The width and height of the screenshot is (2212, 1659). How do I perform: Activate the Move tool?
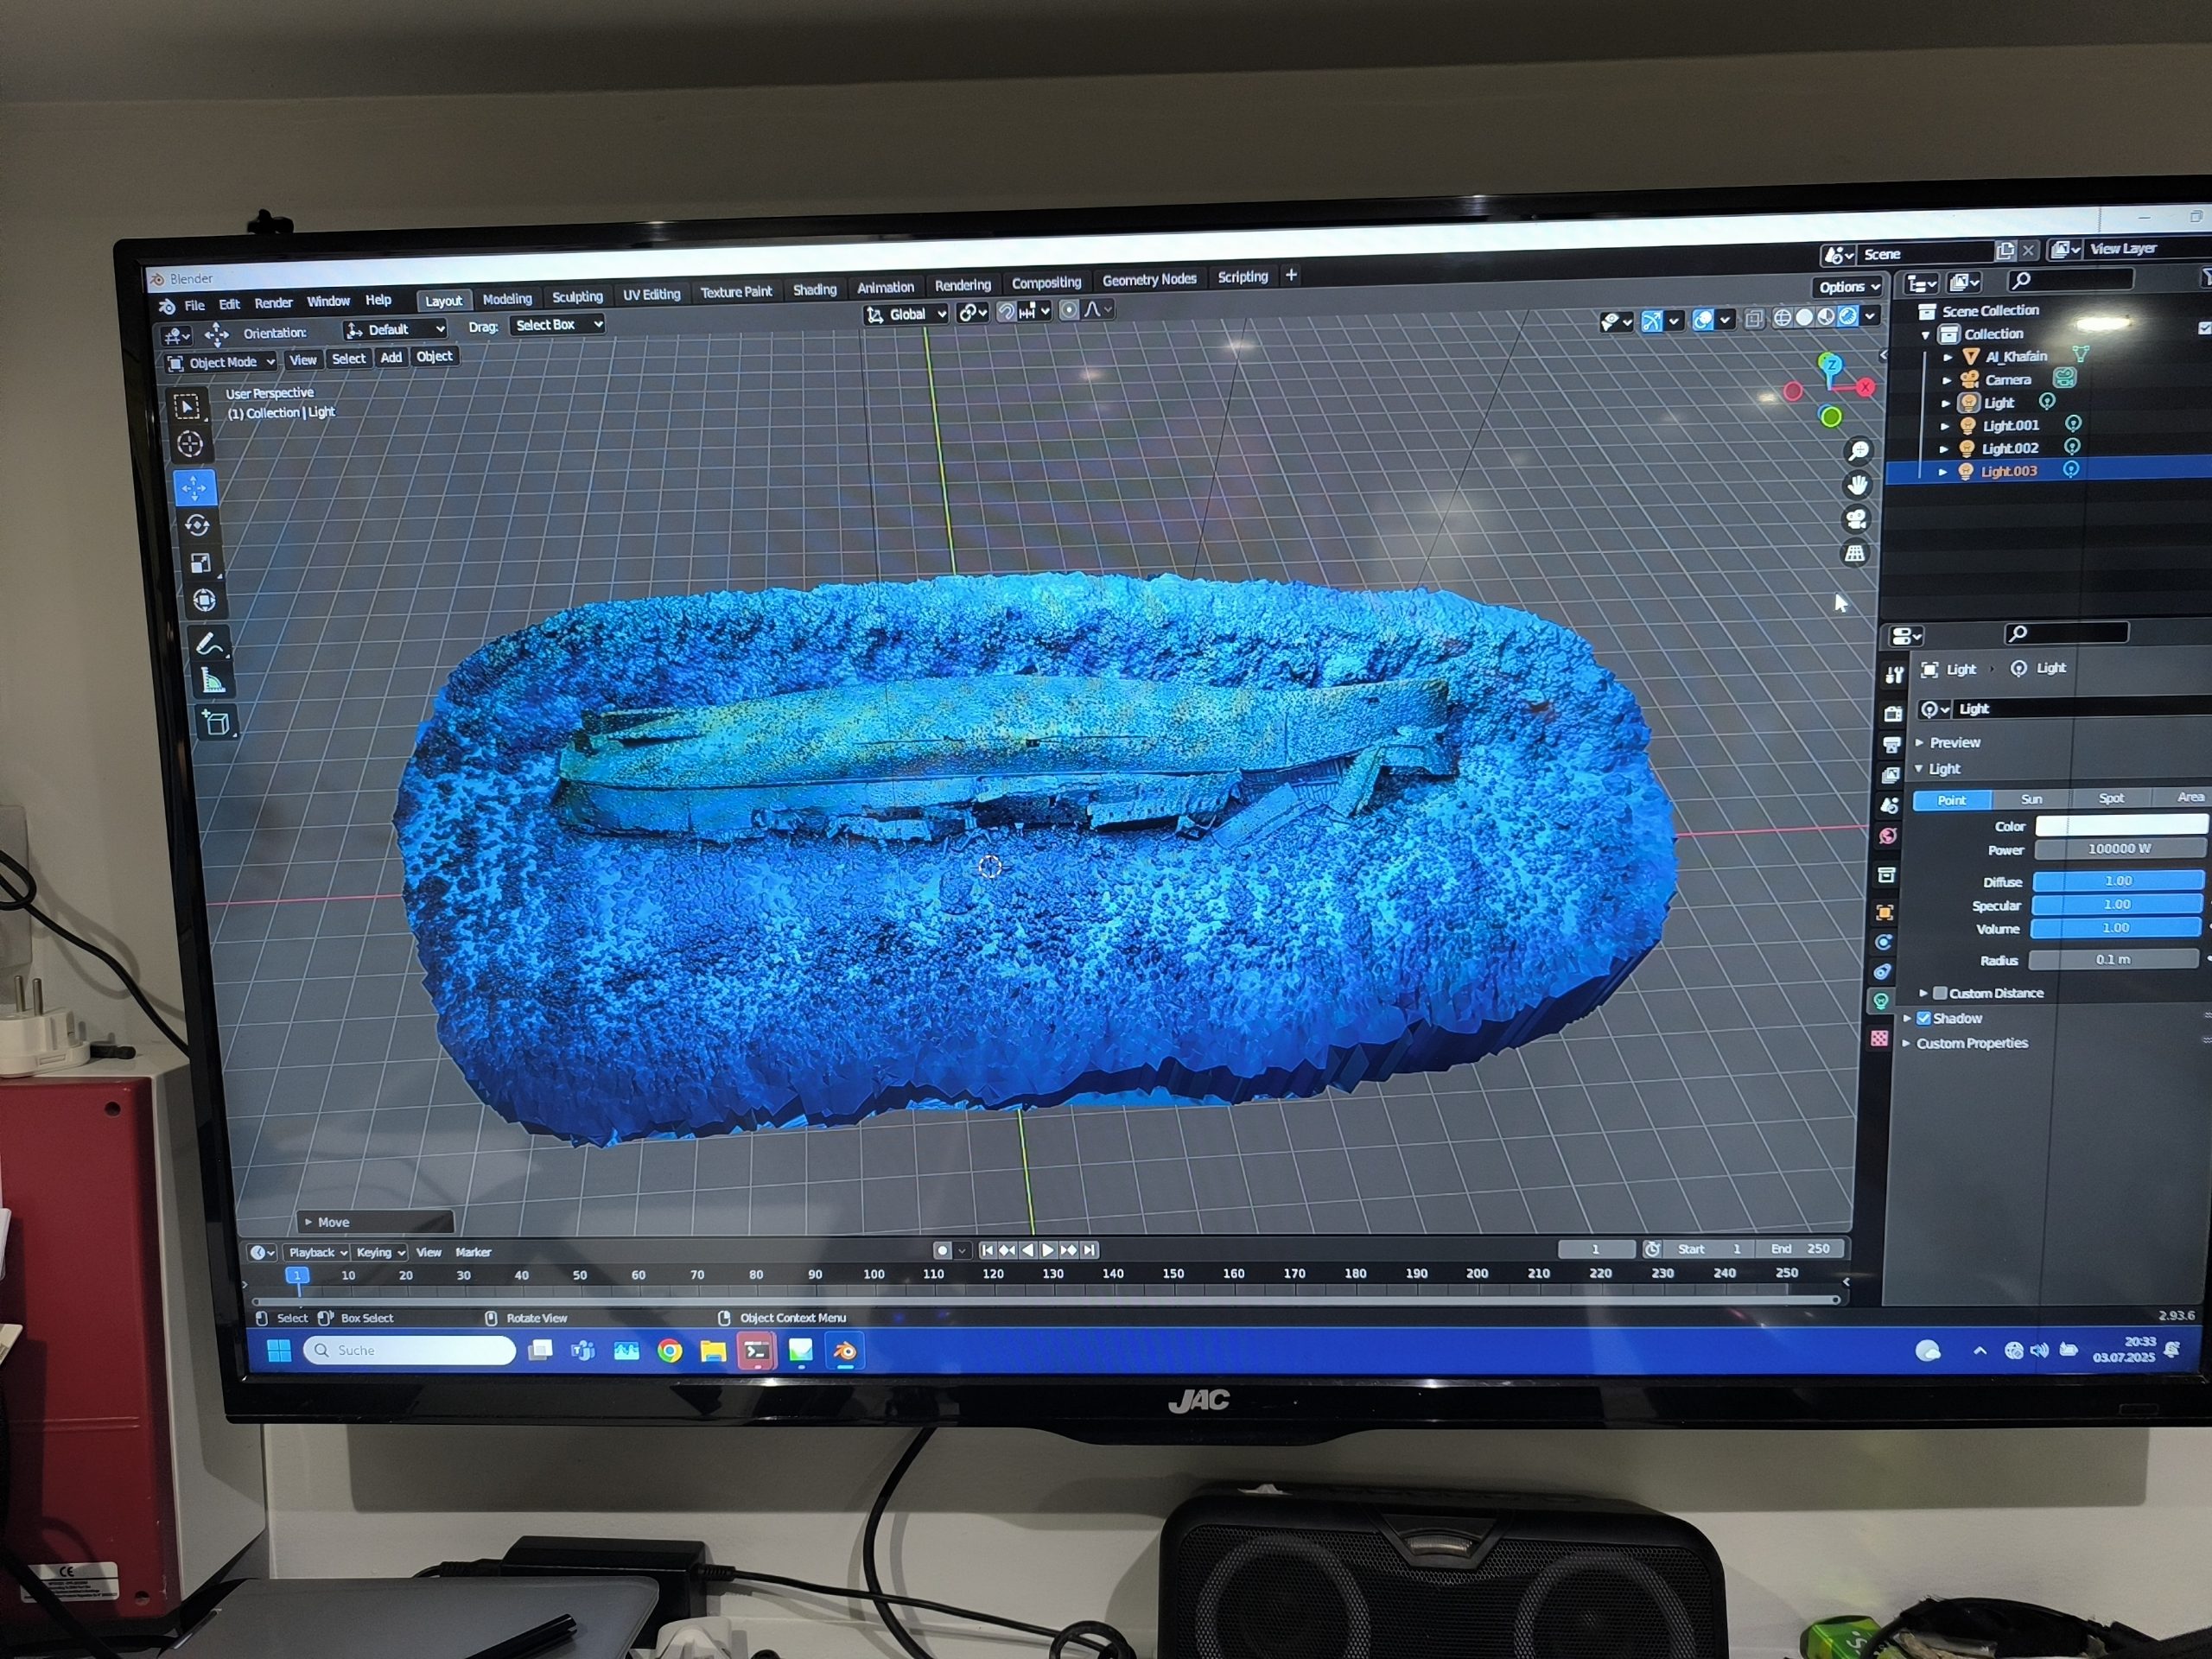[194, 488]
